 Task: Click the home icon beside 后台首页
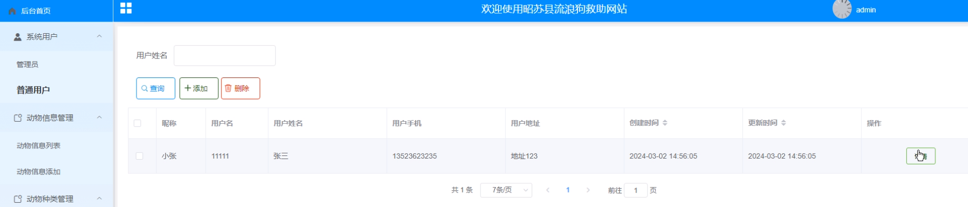(x=13, y=11)
